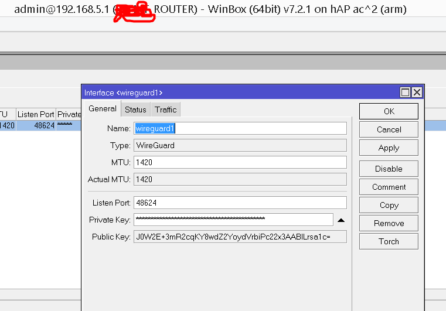Collapse Private Key with the up arrow

pyautogui.click(x=341, y=220)
